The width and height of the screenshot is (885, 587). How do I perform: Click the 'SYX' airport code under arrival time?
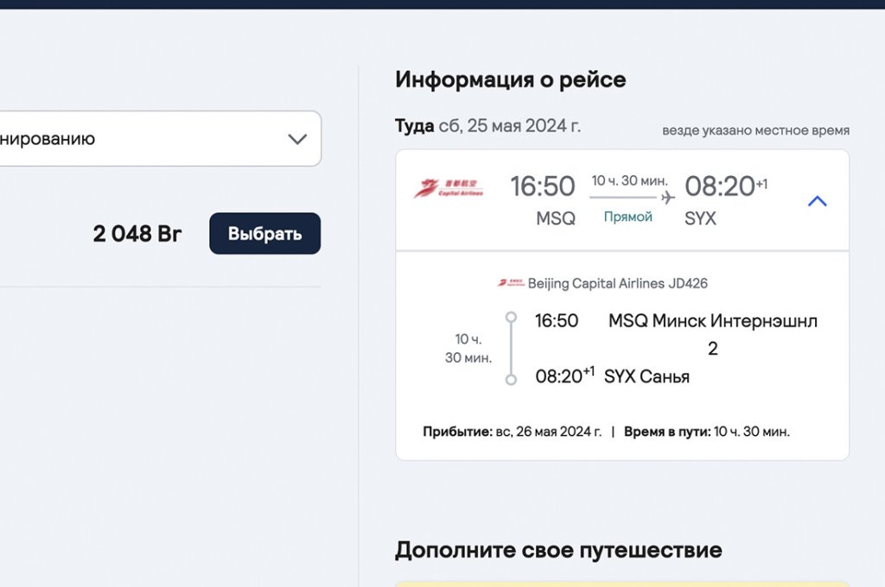pyautogui.click(x=700, y=218)
